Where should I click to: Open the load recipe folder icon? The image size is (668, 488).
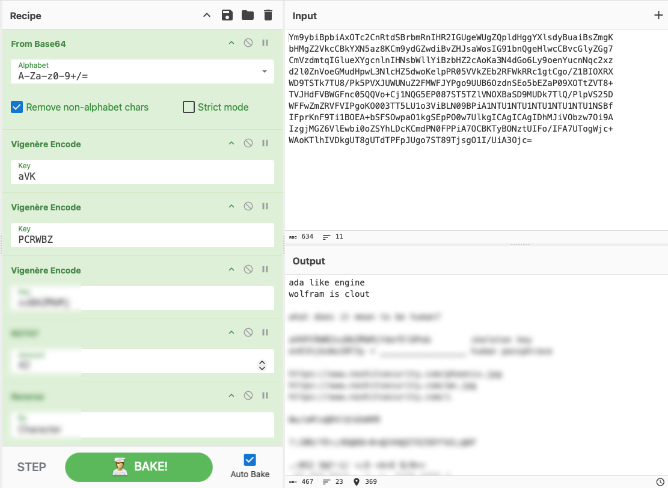(248, 16)
